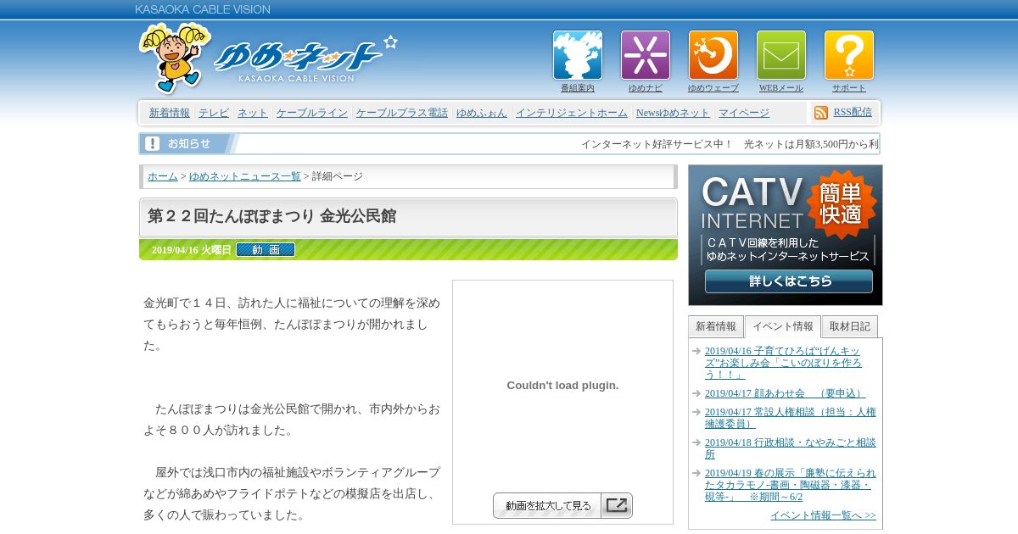
Task: Click the WEBメール text link
Action: point(781,88)
